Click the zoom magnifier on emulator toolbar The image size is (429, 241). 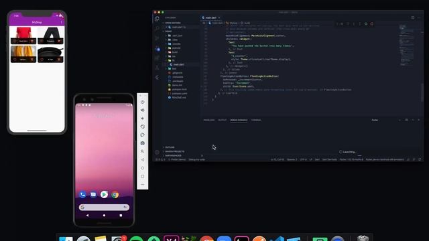point(143,151)
